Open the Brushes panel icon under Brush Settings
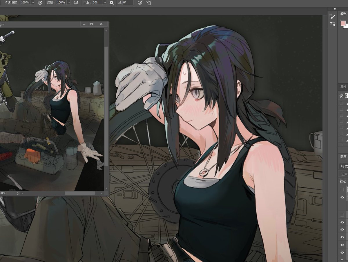Viewport: 348px width, 262px height. 333,24
